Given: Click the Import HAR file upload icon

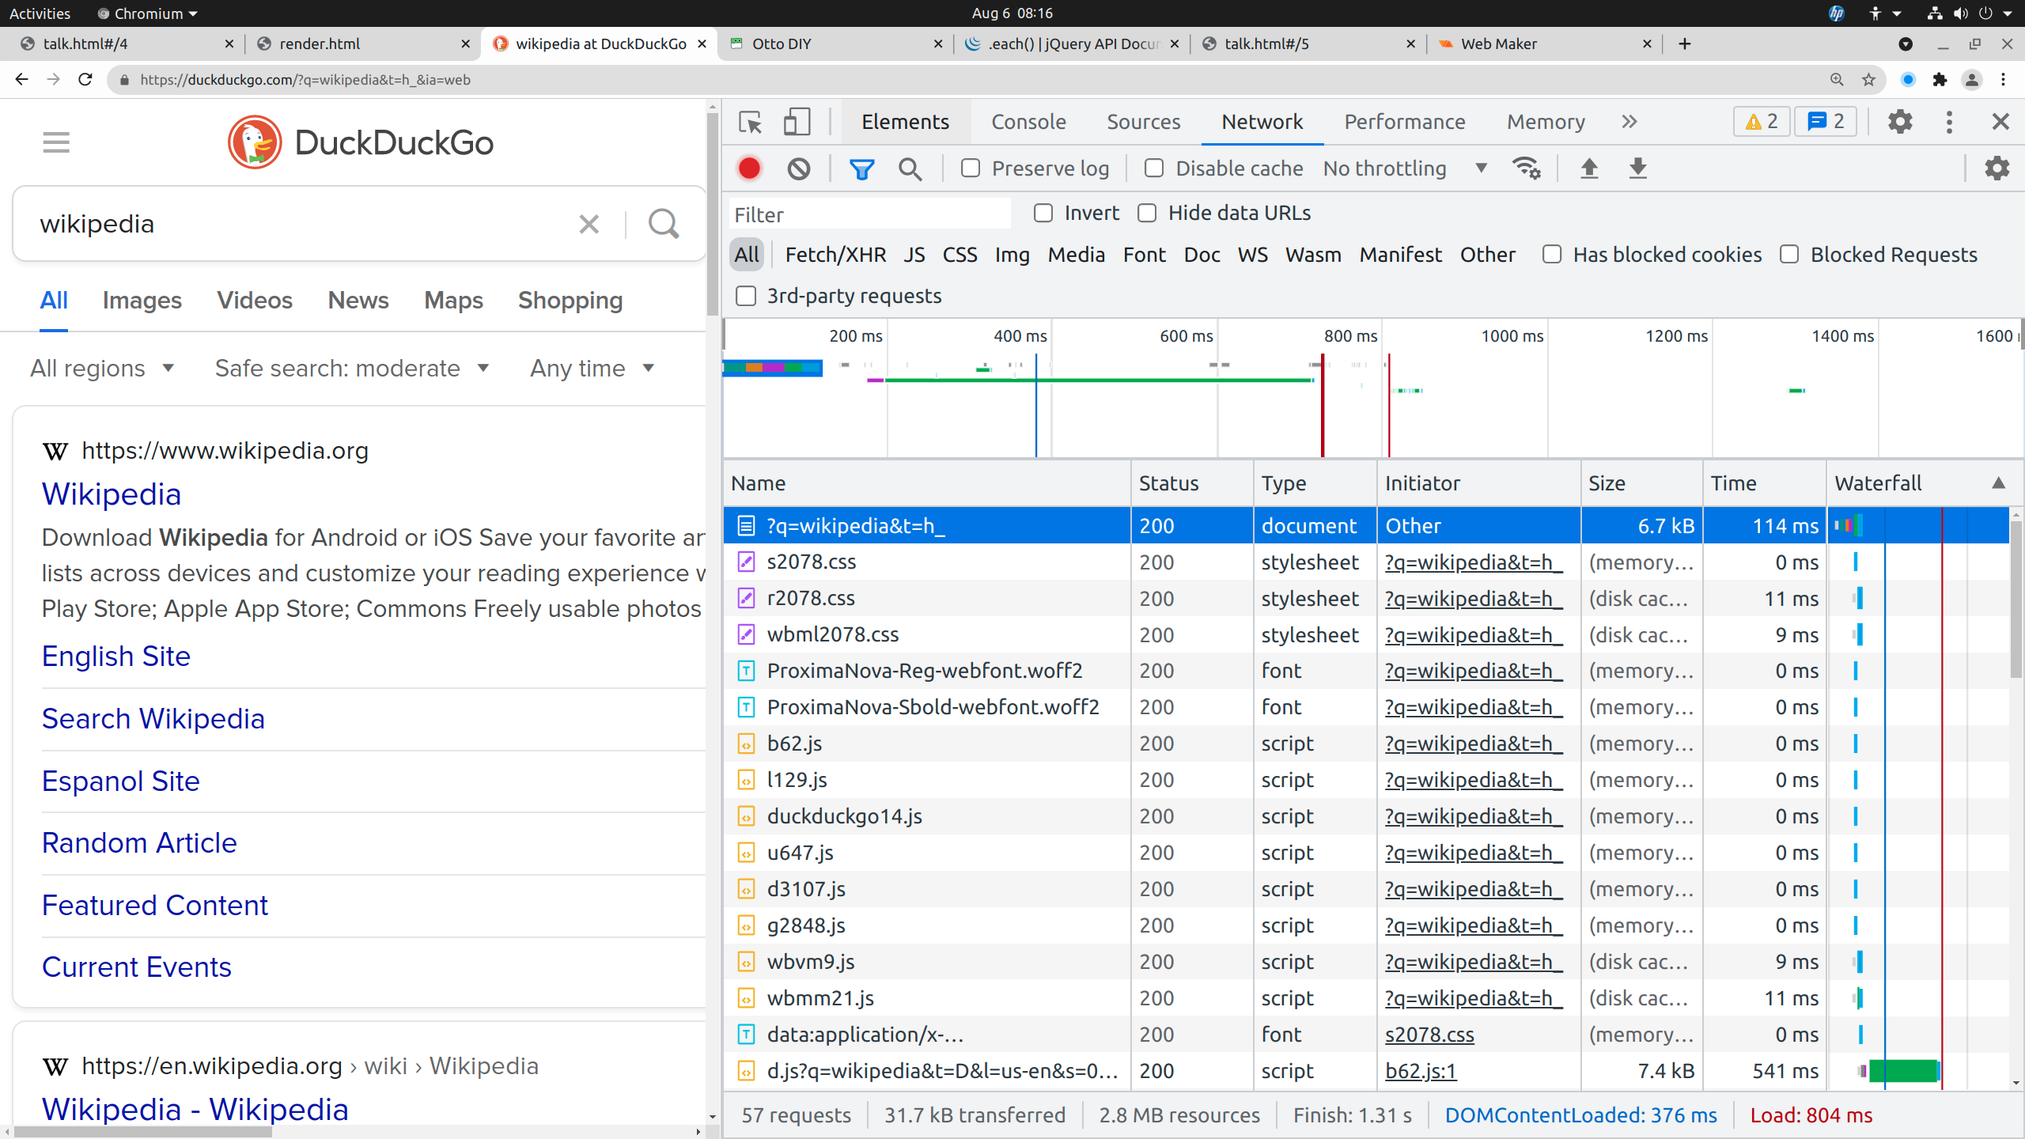Looking at the screenshot, I should (1589, 168).
